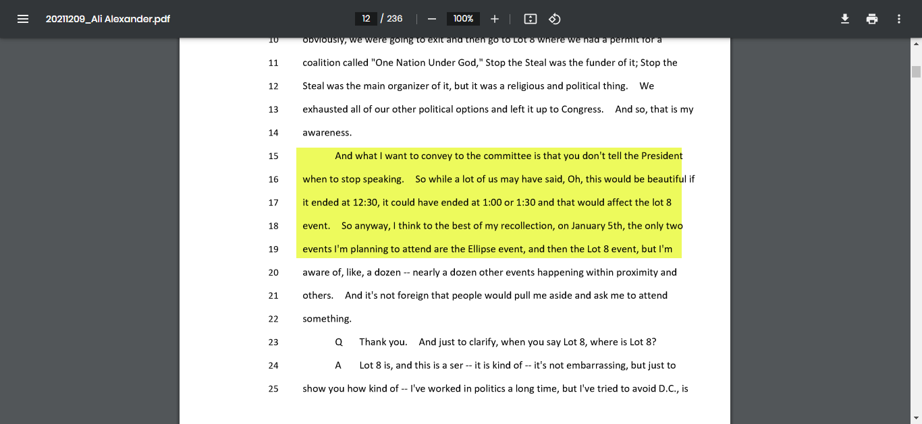Click the text "nearly a dozen other events"
Image resolution: width=922 pixels, height=424 pixels.
[473, 272]
